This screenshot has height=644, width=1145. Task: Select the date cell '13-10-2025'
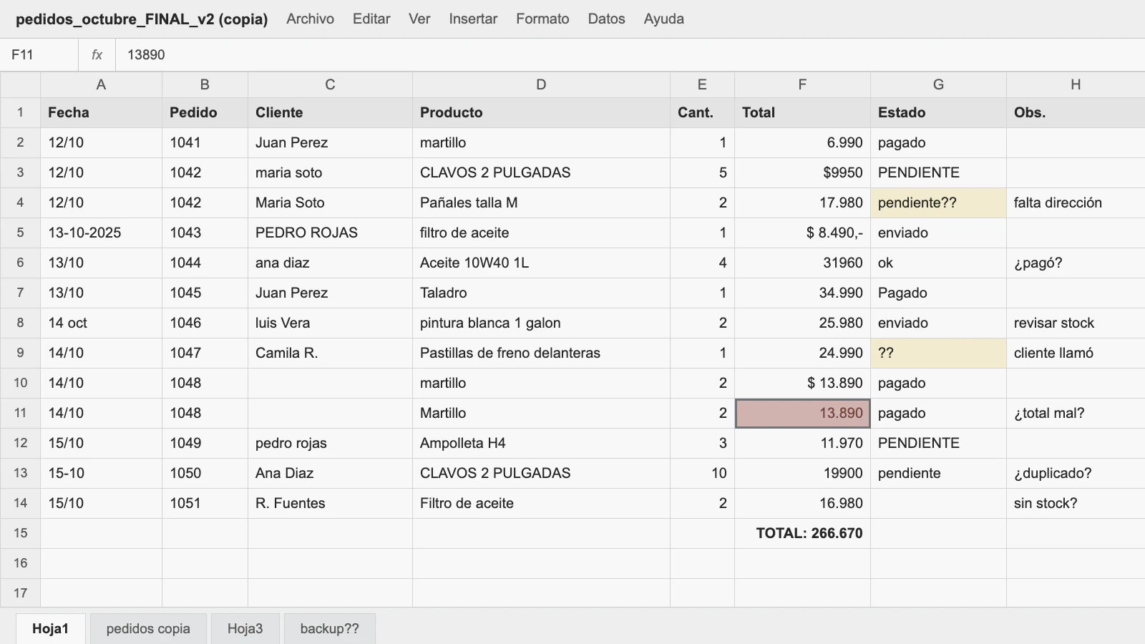coord(101,233)
